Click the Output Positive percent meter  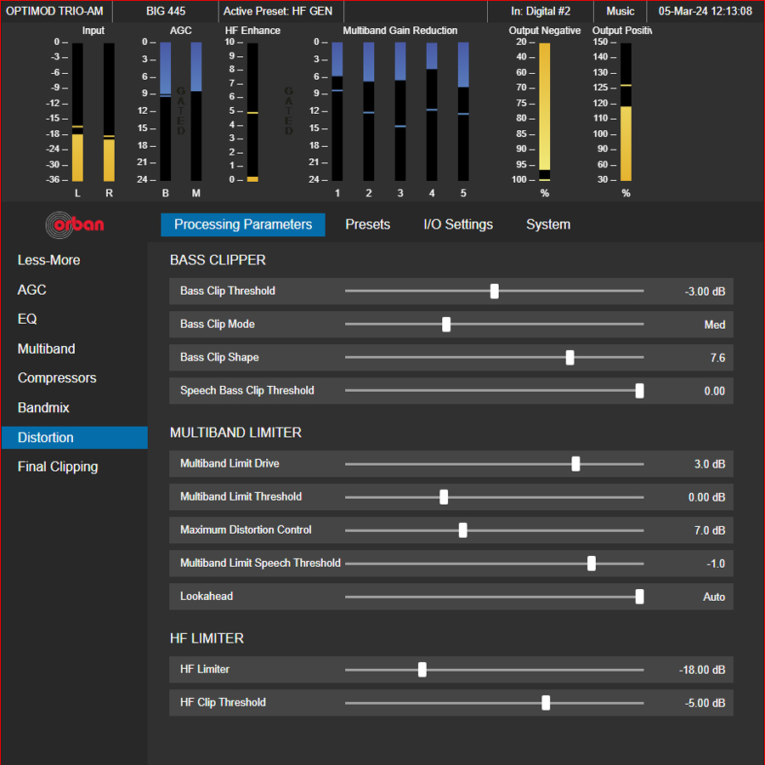tap(626, 112)
